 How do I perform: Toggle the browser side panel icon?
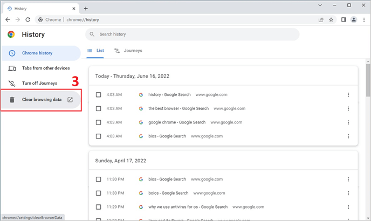pyautogui.click(x=343, y=19)
